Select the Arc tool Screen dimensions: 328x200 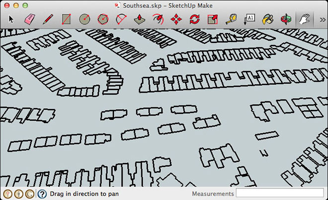pyautogui.click(x=121, y=19)
